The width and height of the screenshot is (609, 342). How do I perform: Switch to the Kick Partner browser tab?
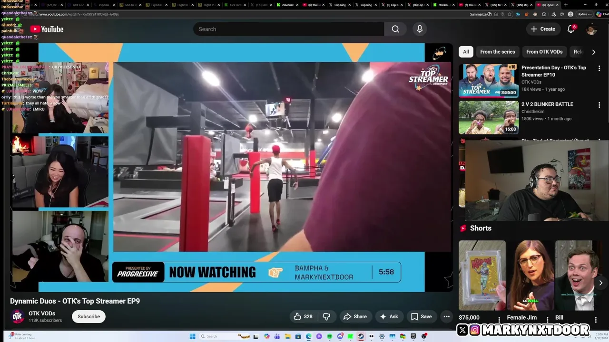click(x=236, y=5)
